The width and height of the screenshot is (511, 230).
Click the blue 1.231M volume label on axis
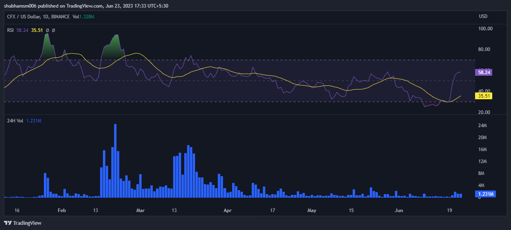point(486,194)
